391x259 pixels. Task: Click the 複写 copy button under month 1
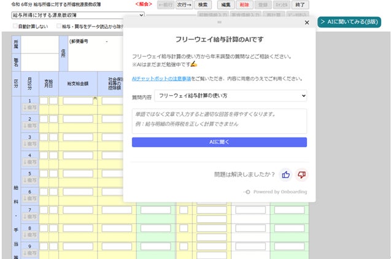tap(29, 109)
